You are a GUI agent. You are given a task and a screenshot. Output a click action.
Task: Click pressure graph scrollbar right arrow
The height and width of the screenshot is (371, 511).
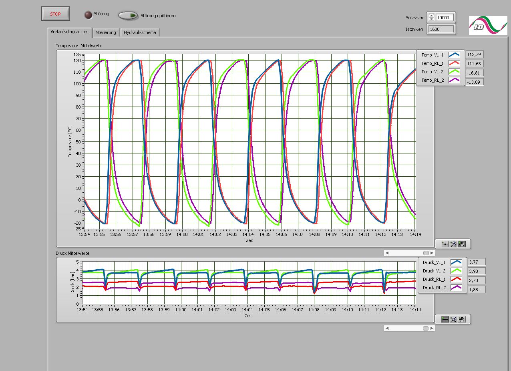(432, 328)
